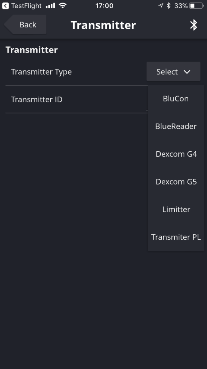Image resolution: width=207 pixels, height=369 pixels.
Task: Tap the TestFlight label in status bar
Action: tap(26, 6)
